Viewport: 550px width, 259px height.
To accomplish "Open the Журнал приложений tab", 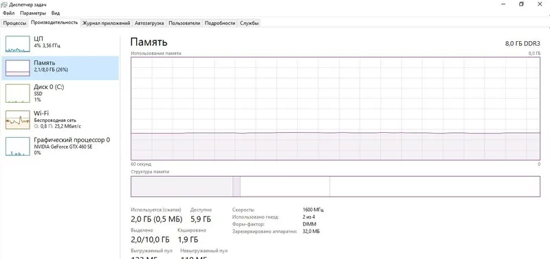I will (x=107, y=23).
